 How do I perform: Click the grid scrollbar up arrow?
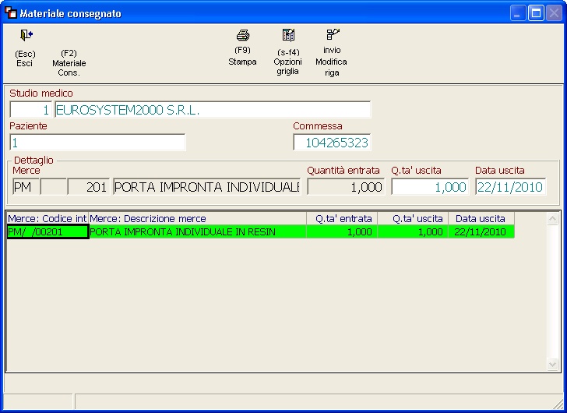[552, 219]
